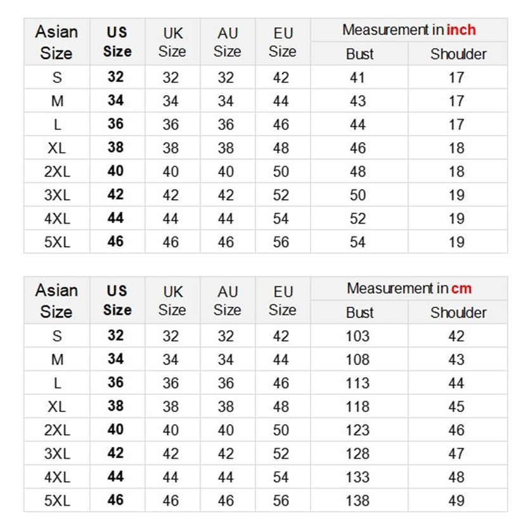The height and width of the screenshot is (528, 528).
Task: Select the 'S' Asian size in inch table
Action: pyautogui.click(x=57, y=77)
